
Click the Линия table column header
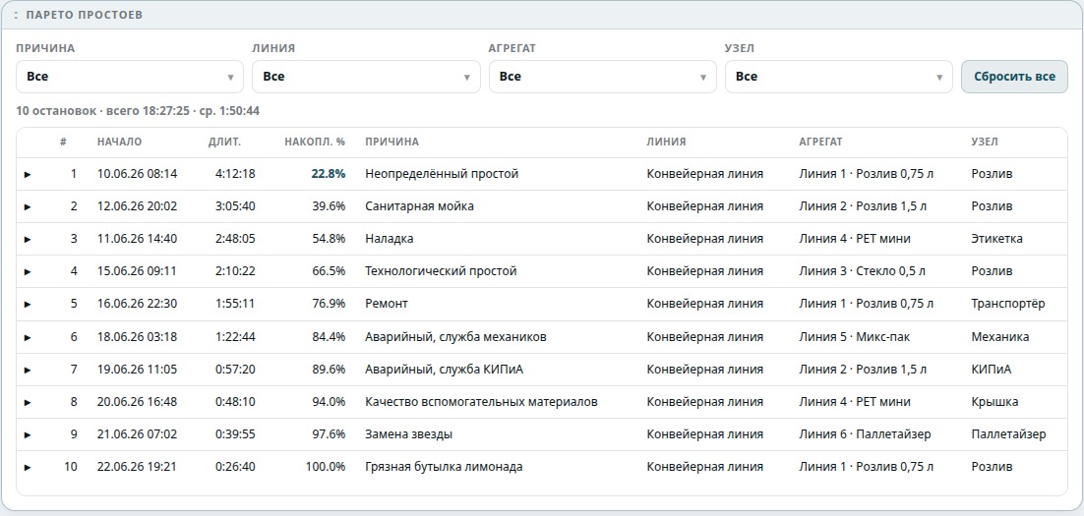pyautogui.click(x=667, y=142)
